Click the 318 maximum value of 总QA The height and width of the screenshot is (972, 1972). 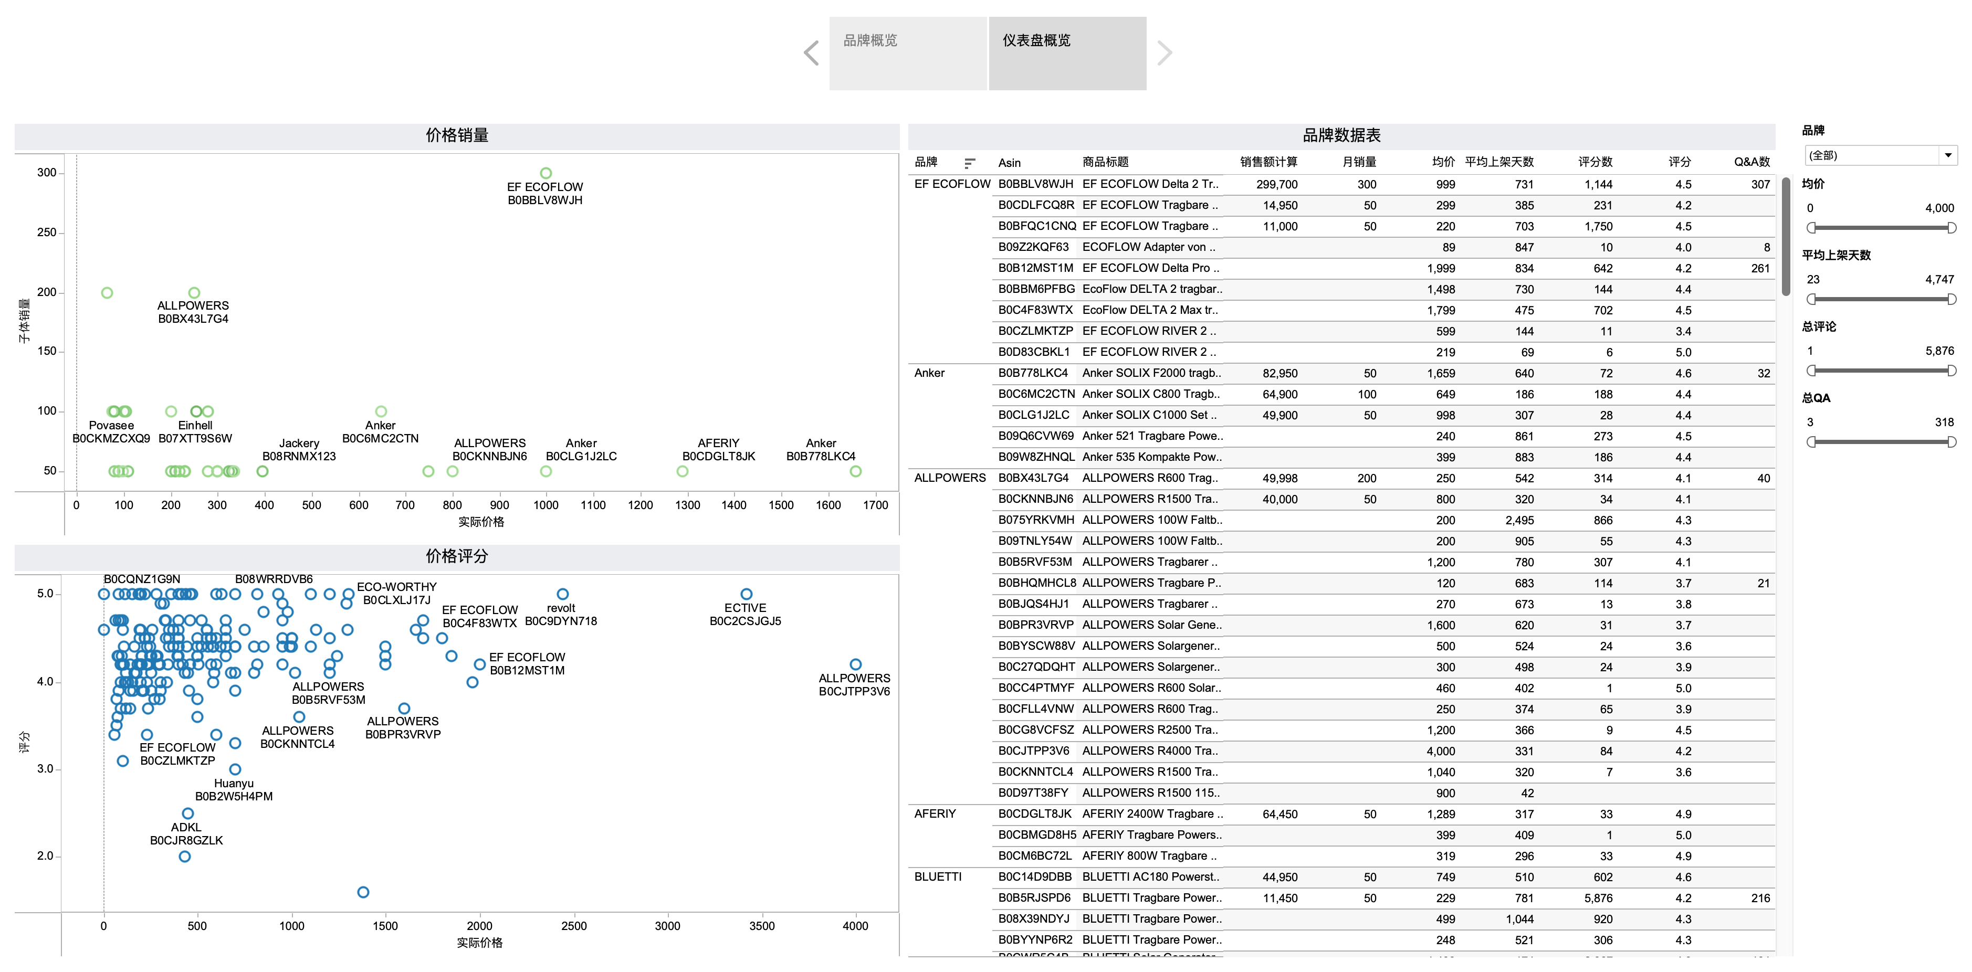click(x=1945, y=422)
